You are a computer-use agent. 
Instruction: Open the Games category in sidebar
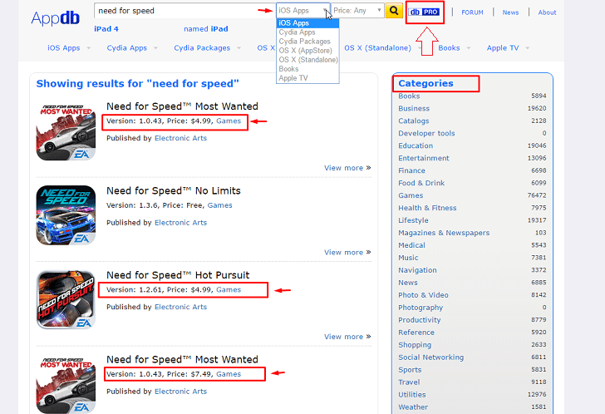click(411, 195)
